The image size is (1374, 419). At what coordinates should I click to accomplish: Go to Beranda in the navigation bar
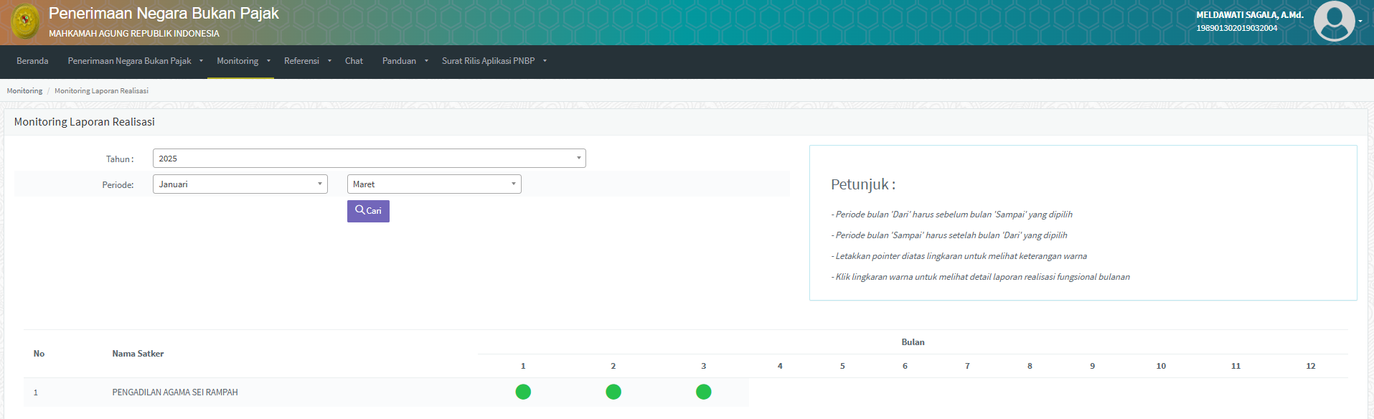[x=32, y=61]
